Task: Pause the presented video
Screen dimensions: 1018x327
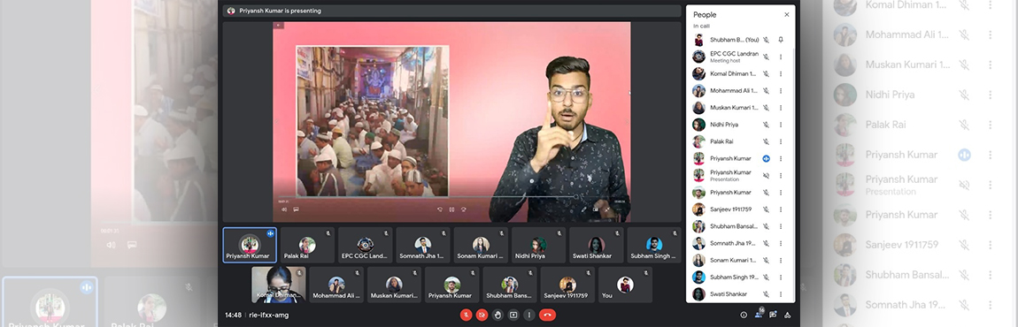Action: pyautogui.click(x=451, y=209)
